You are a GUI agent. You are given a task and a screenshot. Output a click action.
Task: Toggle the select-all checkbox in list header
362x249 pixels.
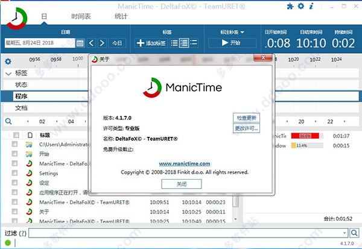(16, 135)
